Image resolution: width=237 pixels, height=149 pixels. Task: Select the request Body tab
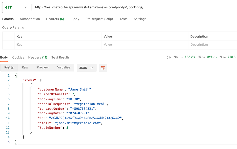(x=75, y=19)
